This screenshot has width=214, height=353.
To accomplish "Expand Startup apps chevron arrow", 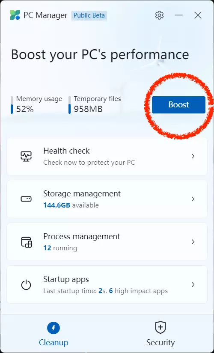I will pos(193,285).
